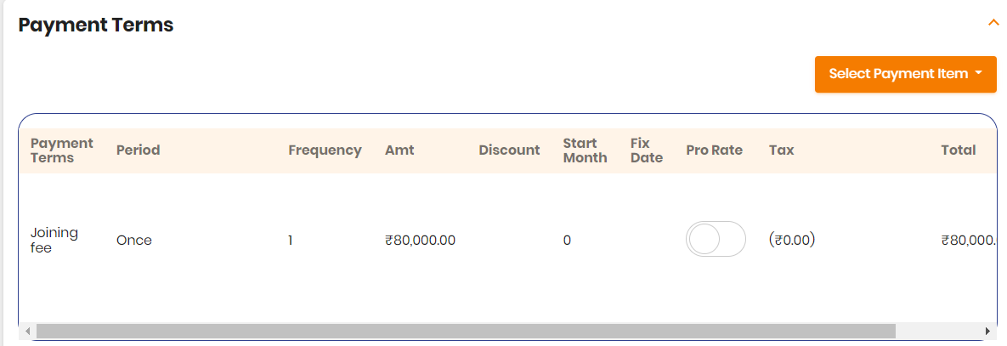Viewport: 1007px width, 346px height.
Task: Click the Pro Rate column header
Action: coord(714,150)
